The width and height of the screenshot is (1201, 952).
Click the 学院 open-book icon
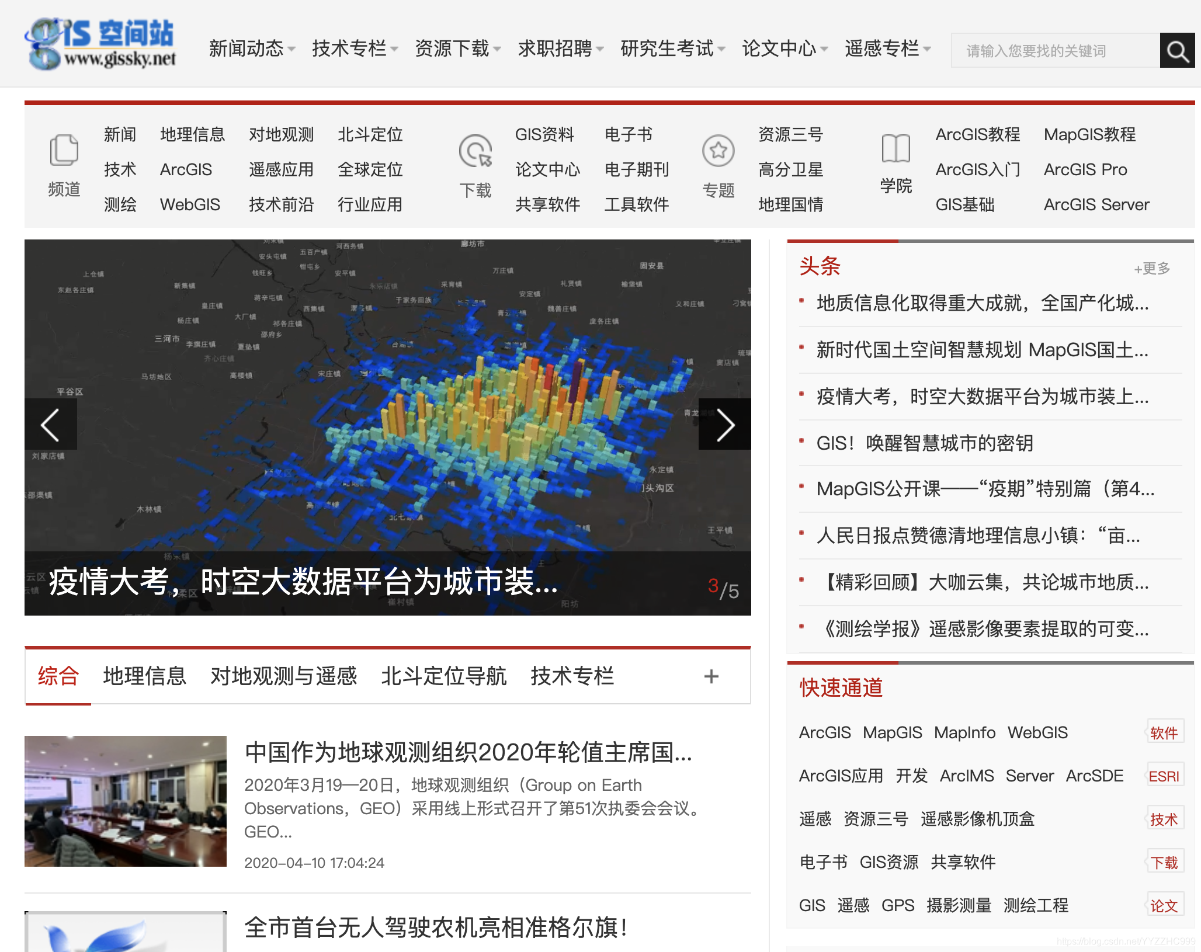[895, 148]
